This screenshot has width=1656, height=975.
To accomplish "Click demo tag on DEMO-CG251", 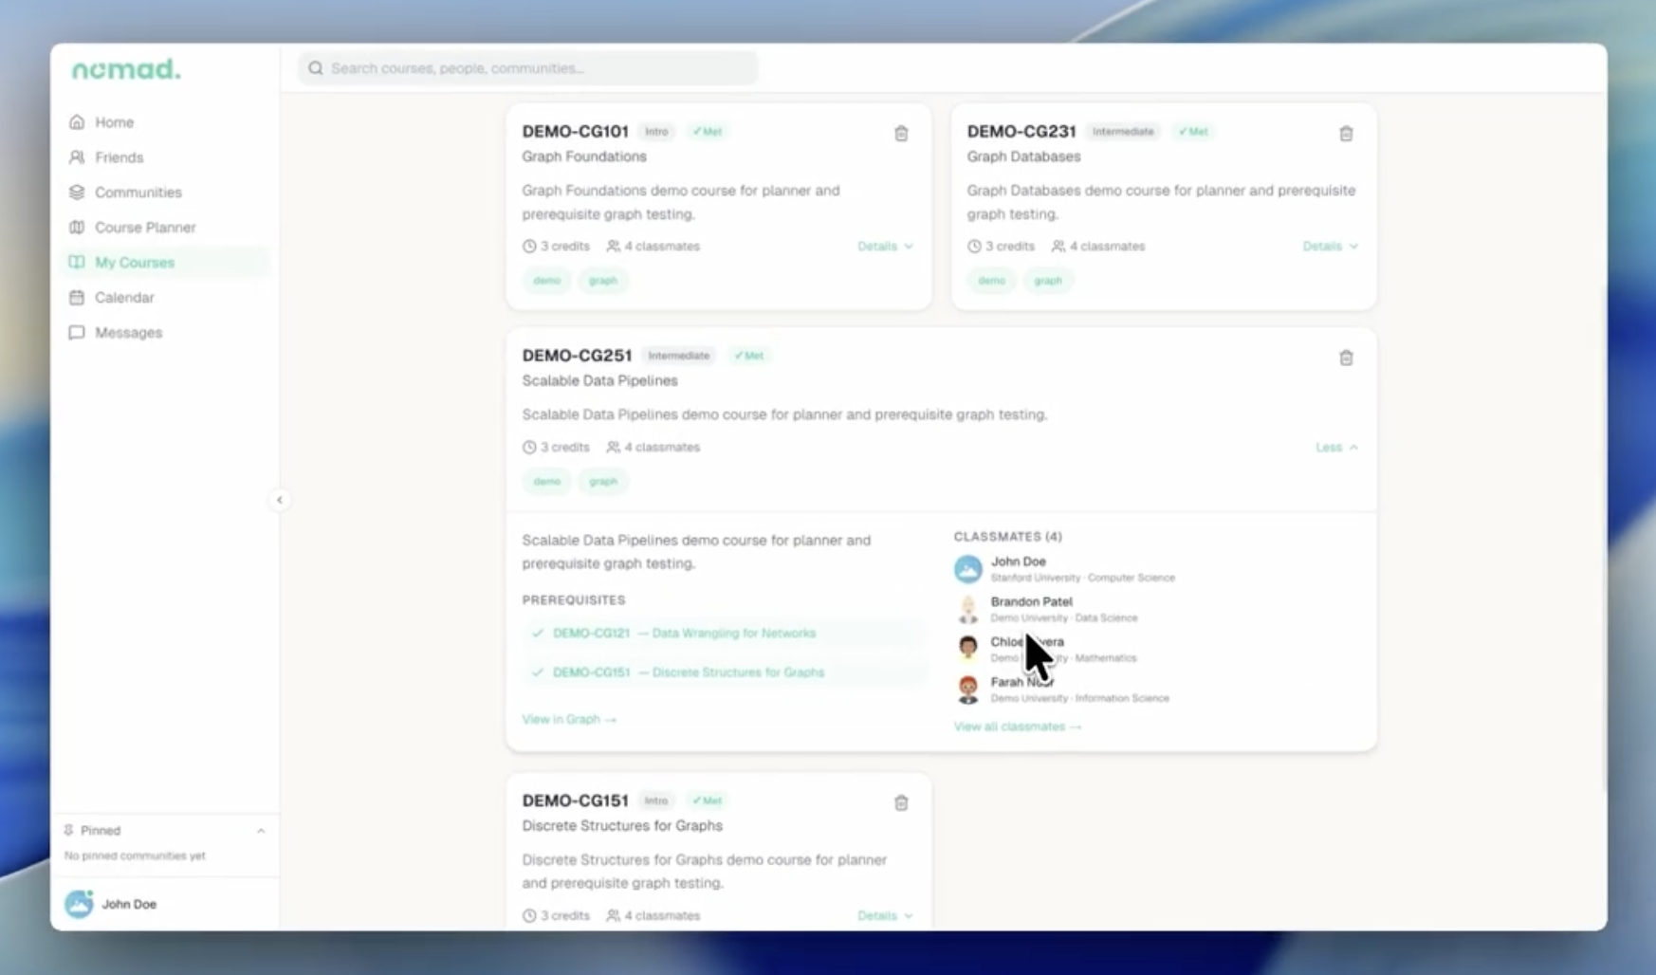I will pos(546,482).
